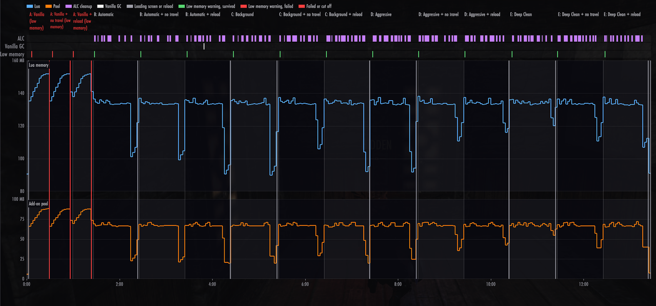Viewport: 656px width, 306px height.
Task: Click the '160 MB' y-axis label
Action: (x=17, y=61)
